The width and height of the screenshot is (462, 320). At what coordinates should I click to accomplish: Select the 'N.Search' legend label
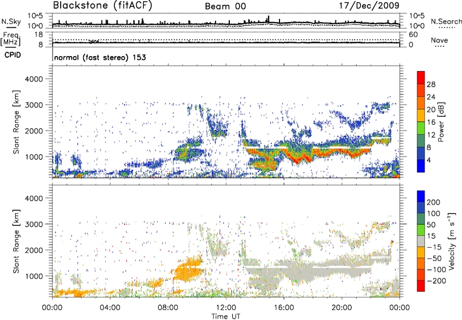click(x=446, y=21)
